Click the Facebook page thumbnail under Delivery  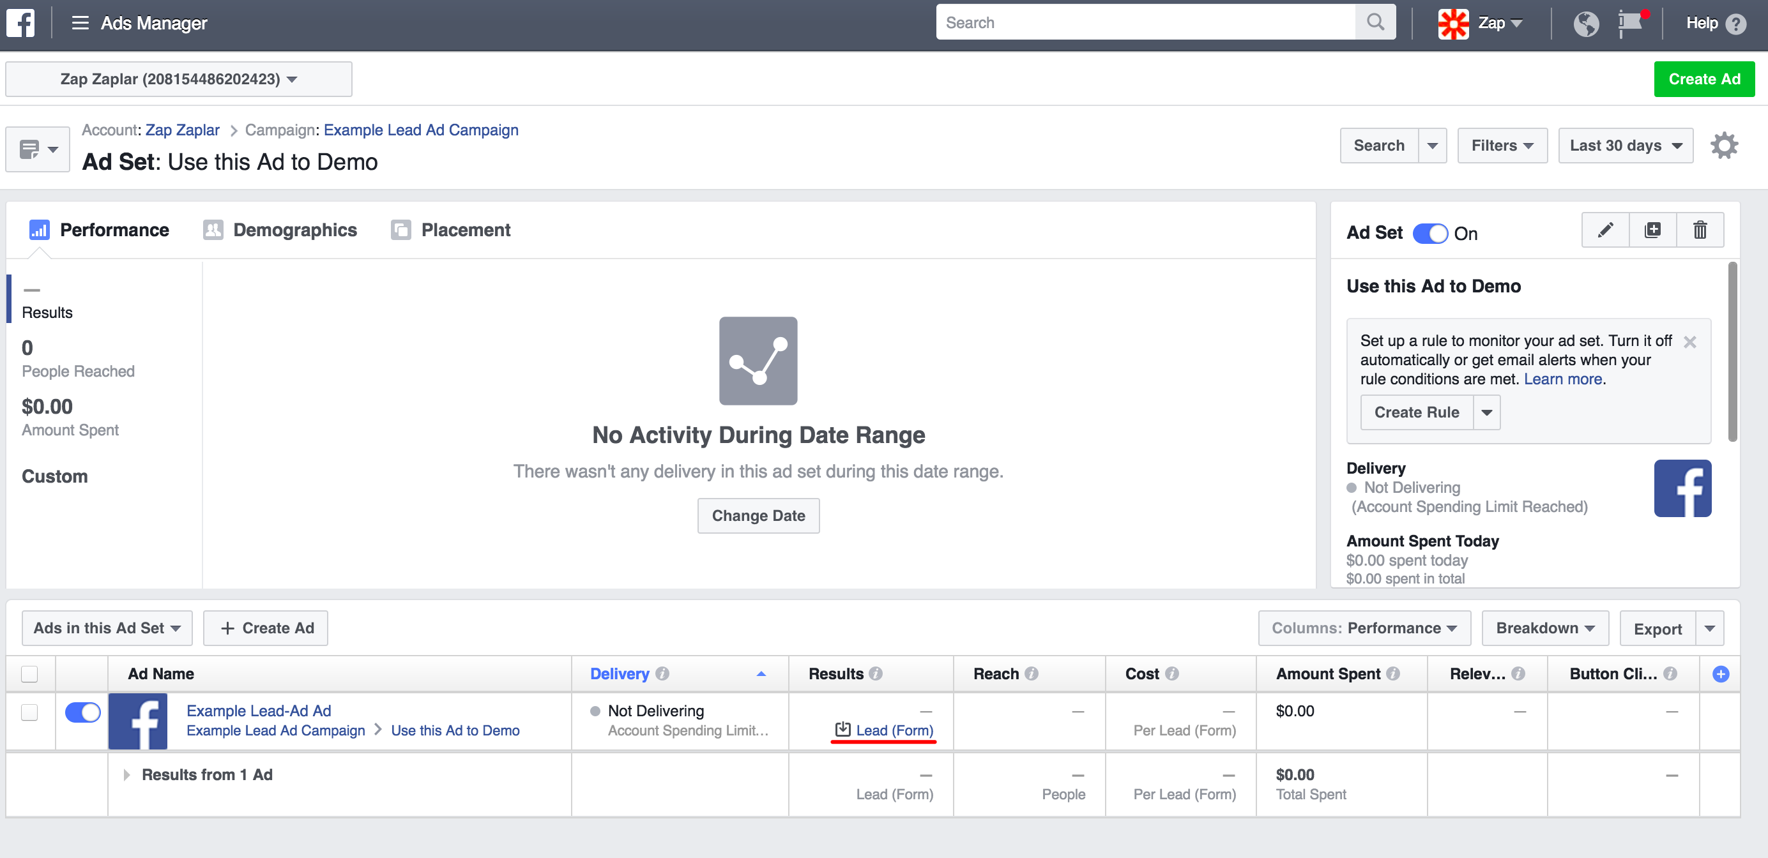point(1682,488)
